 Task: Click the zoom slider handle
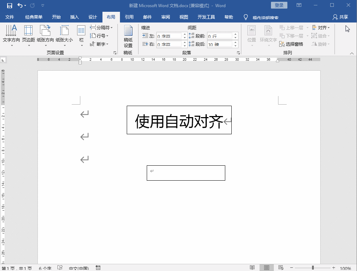313,267
